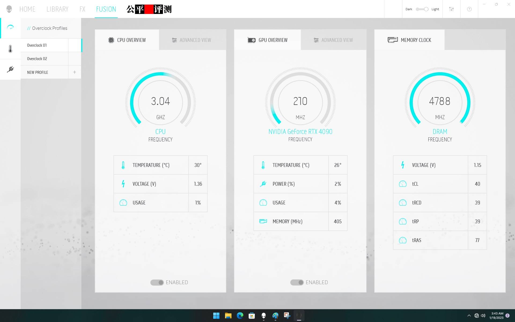Select the overclock gauge icon in sidebar

[x=10, y=27]
